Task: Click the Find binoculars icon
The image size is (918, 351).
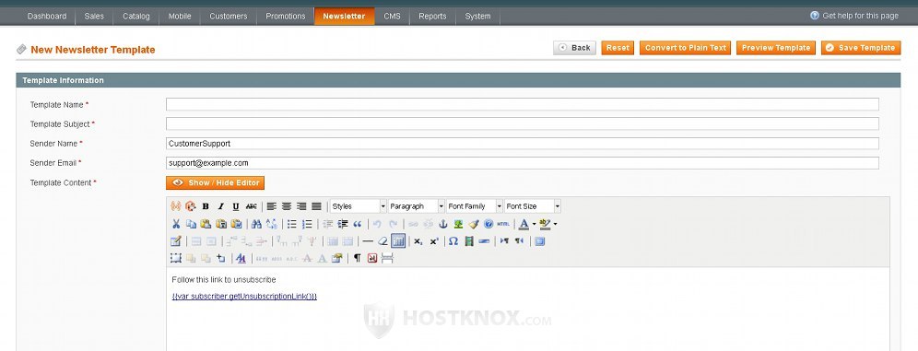Action: click(256, 224)
